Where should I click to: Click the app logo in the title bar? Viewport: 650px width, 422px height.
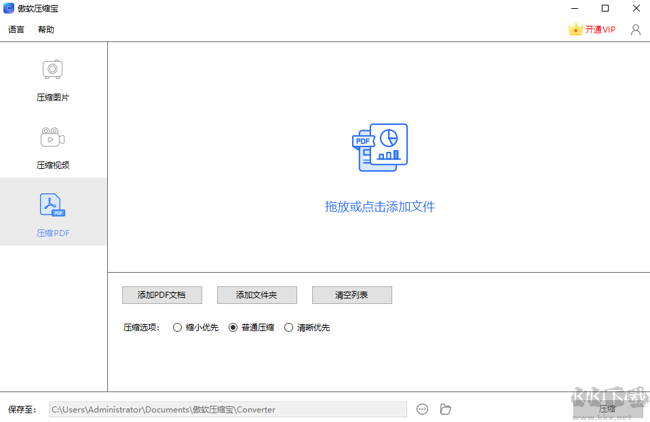pyautogui.click(x=7, y=8)
